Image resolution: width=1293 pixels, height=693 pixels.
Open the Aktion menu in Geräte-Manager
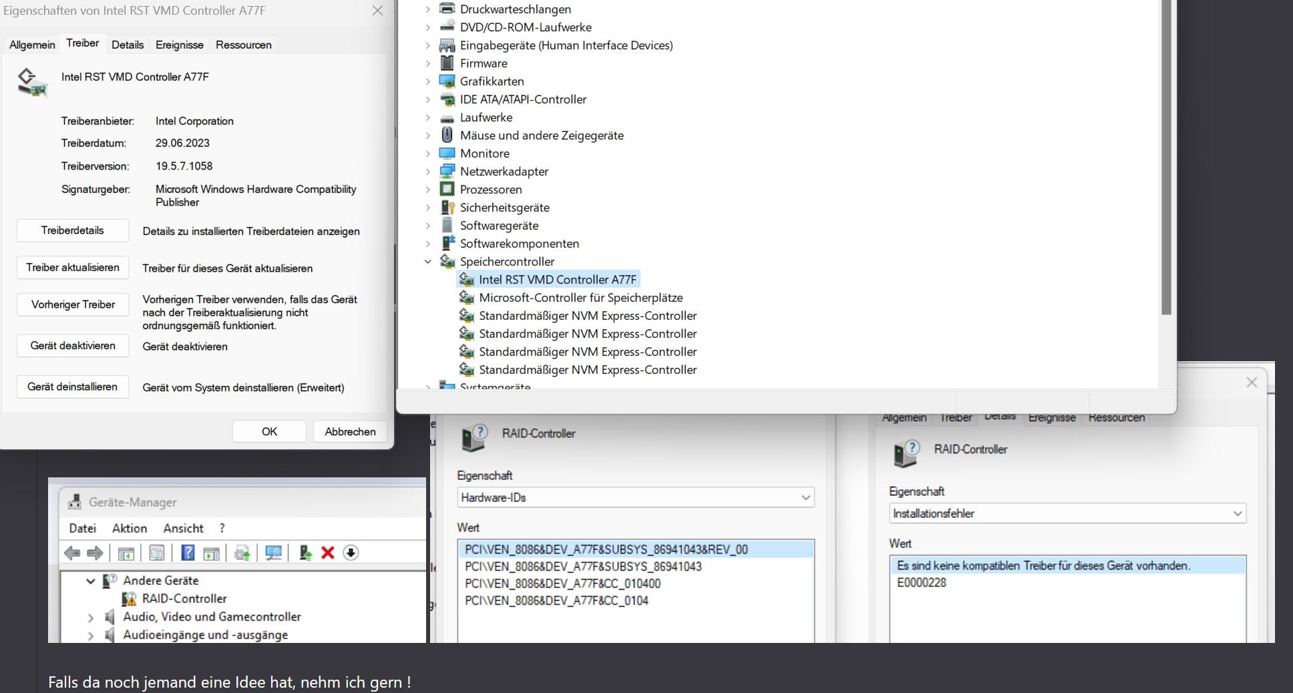pos(130,528)
